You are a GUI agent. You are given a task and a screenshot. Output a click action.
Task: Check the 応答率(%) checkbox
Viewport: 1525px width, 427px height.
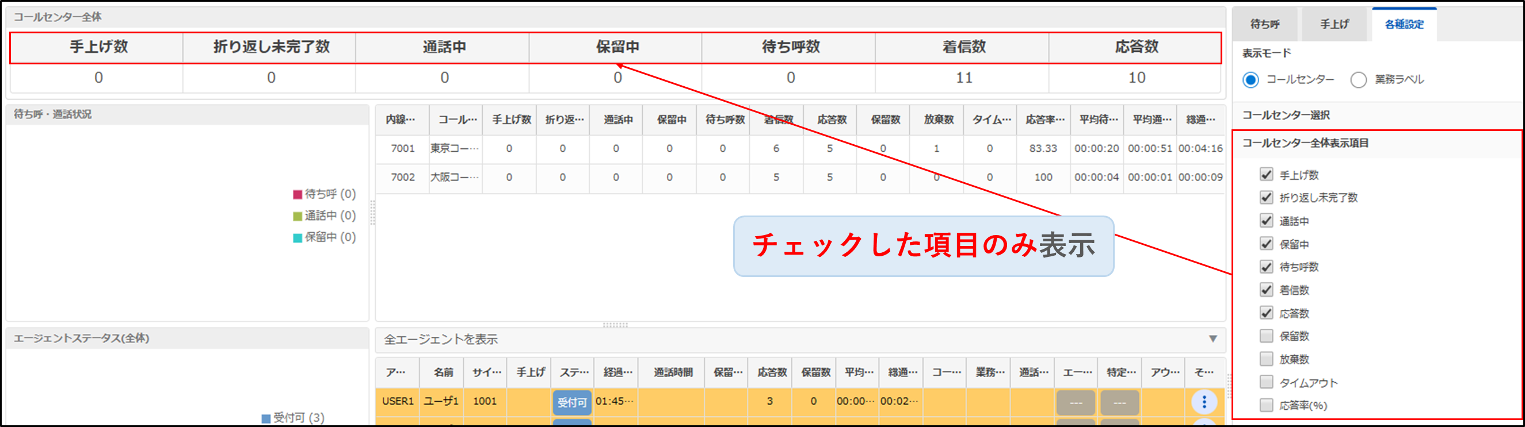tap(1265, 405)
